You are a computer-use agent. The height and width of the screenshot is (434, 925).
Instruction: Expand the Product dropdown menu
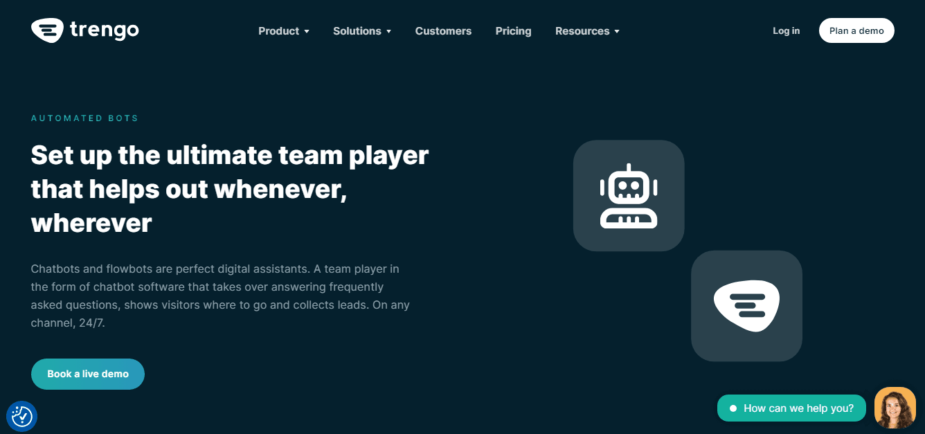pyautogui.click(x=283, y=31)
